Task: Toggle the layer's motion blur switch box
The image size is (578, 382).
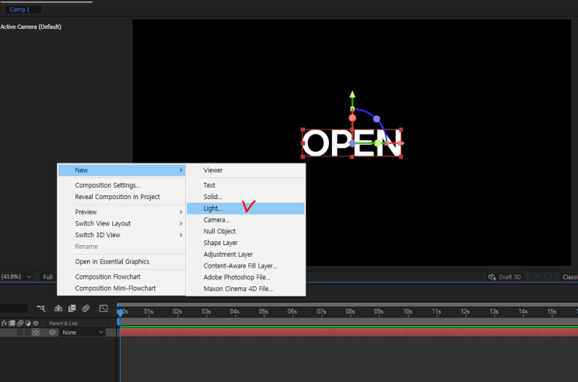Action: point(20,332)
